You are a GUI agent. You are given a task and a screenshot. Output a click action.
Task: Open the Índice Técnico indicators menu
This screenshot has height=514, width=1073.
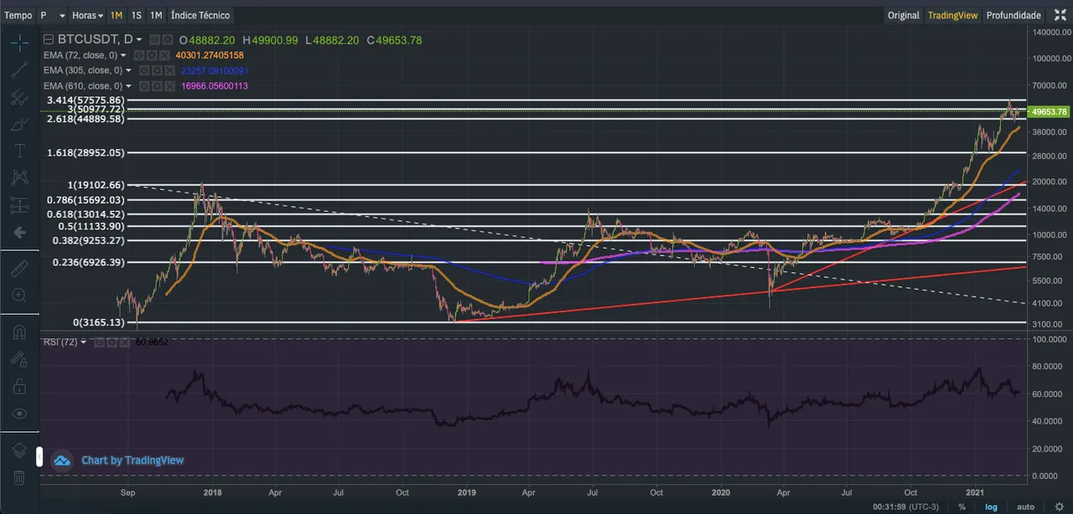pyautogui.click(x=200, y=15)
